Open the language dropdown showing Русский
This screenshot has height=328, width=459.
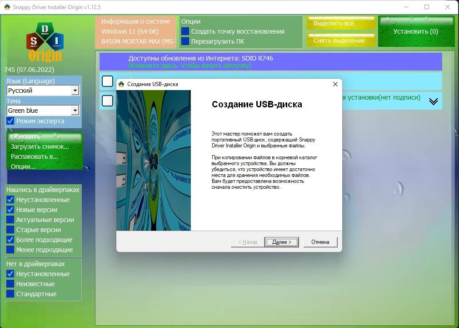(x=75, y=91)
